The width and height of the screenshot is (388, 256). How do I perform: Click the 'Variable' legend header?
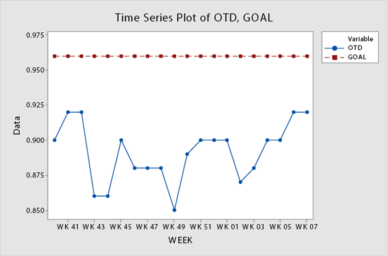(360, 39)
